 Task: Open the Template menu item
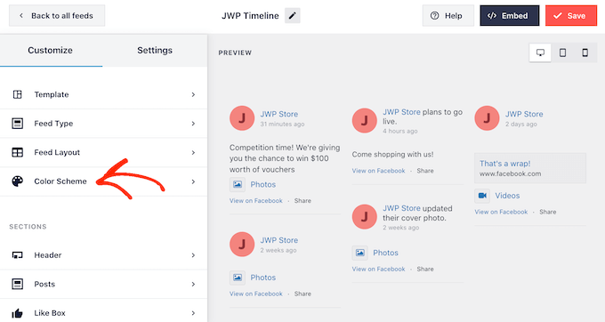103,94
